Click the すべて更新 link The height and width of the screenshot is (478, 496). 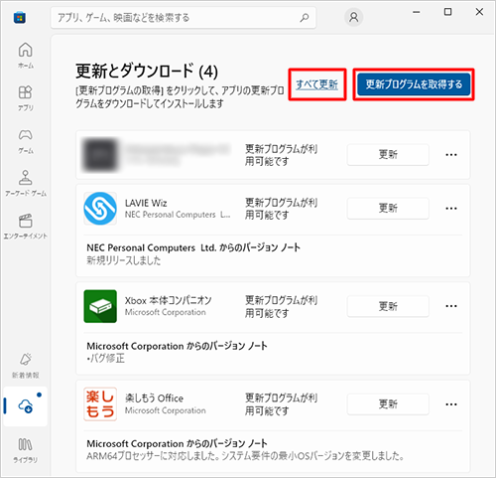pos(316,84)
